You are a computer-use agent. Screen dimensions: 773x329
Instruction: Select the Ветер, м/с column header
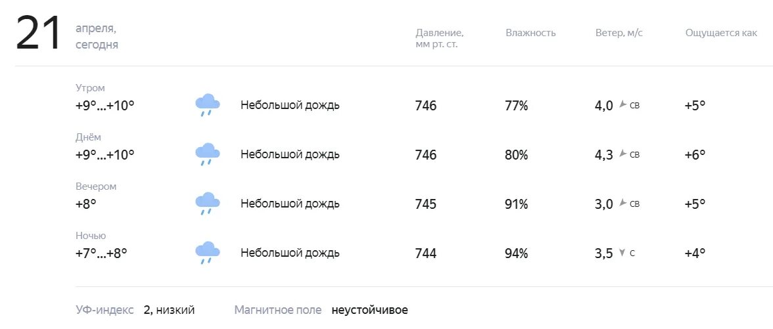point(619,33)
